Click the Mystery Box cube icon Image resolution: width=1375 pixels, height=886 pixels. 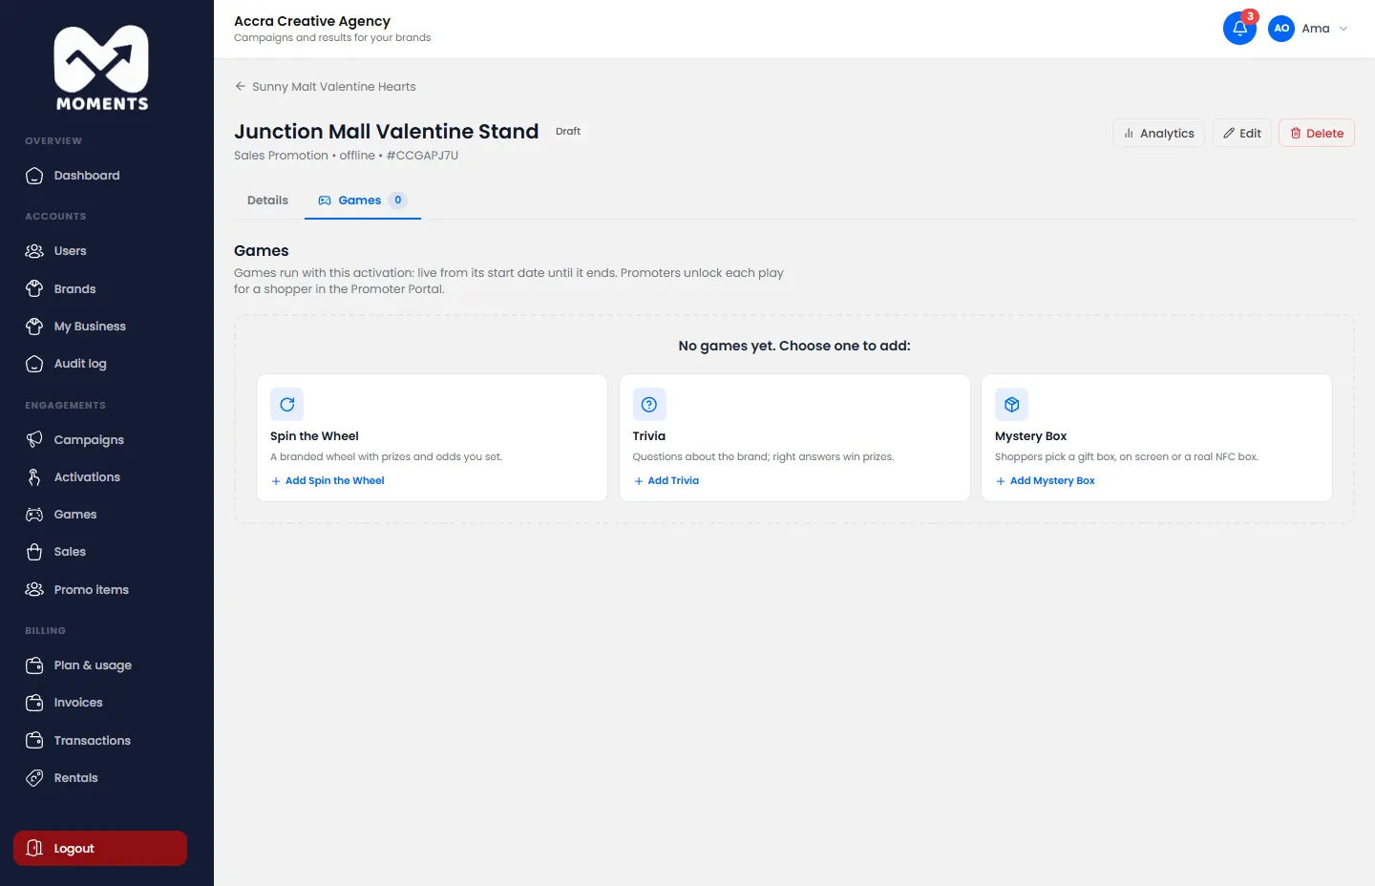coord(1011,404)
